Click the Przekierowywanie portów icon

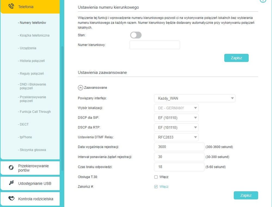11,168
